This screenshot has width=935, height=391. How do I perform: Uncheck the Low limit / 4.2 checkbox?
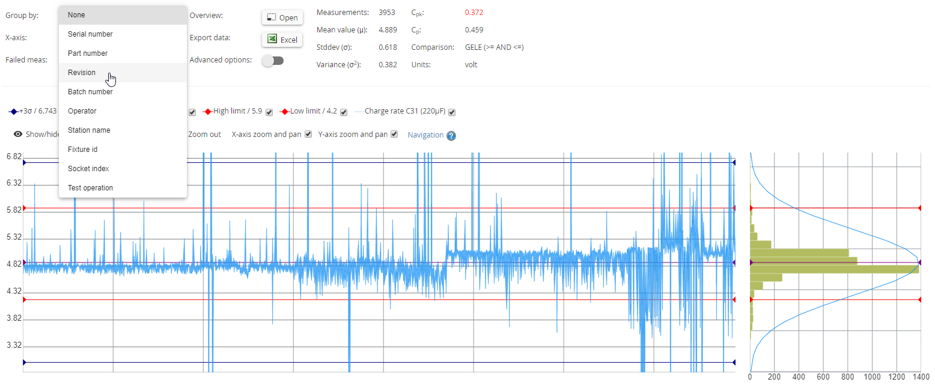(344, 112)
